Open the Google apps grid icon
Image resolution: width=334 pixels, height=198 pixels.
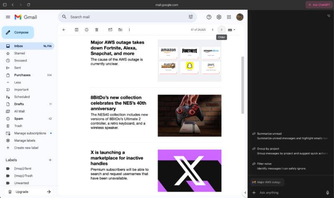[x=229, y=17]
